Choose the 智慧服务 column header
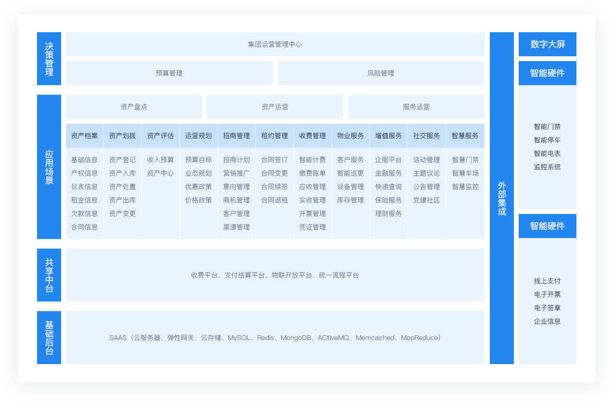 pyautogui.click(x=465, y=136)
